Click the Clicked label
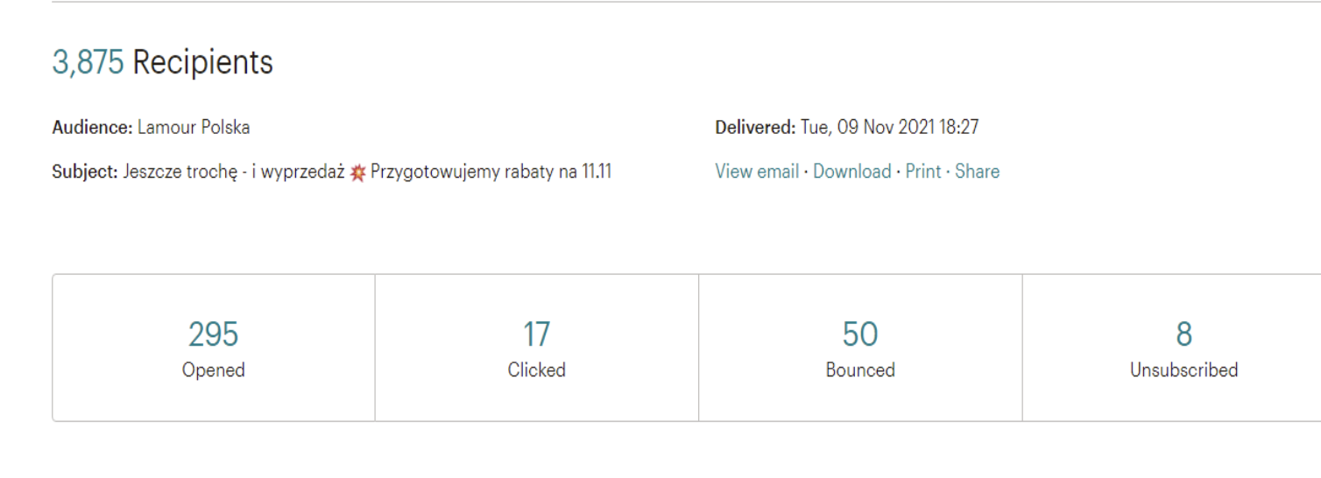 click(x=536, y=370)
